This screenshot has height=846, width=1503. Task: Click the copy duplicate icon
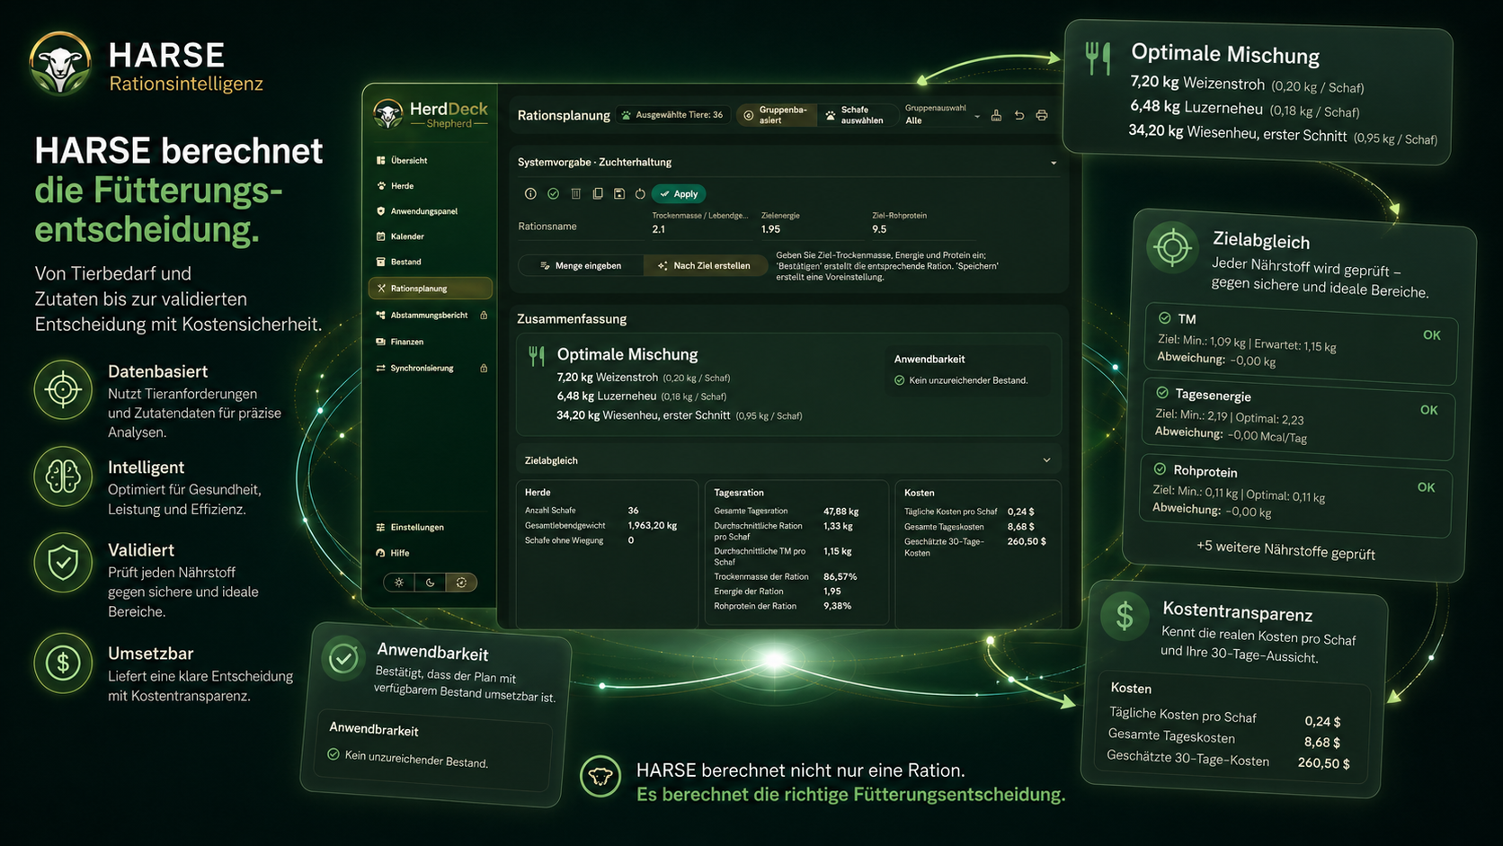point(597,194)
